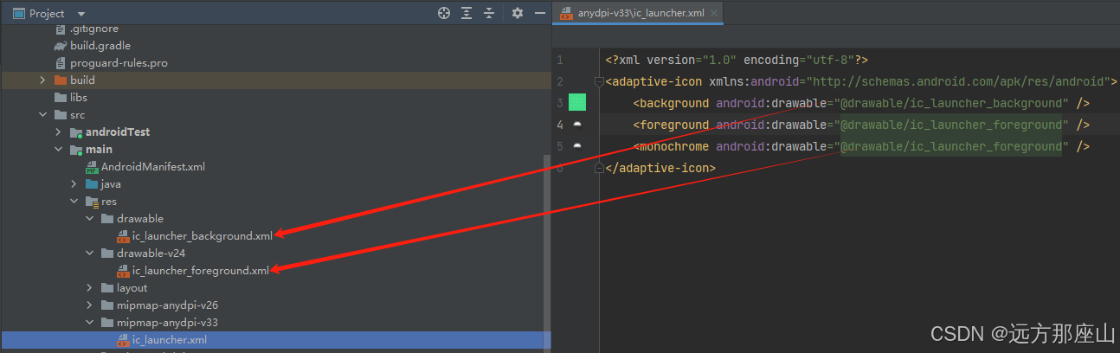Click the AndroidManifest.xml file icon
Image resolution: width=1120 pixels, height=353 pixels.
pyautogui.click(x=92, y=167)
